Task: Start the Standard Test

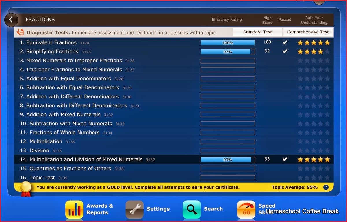Action: pyautogui.click(x=257, y=32)
